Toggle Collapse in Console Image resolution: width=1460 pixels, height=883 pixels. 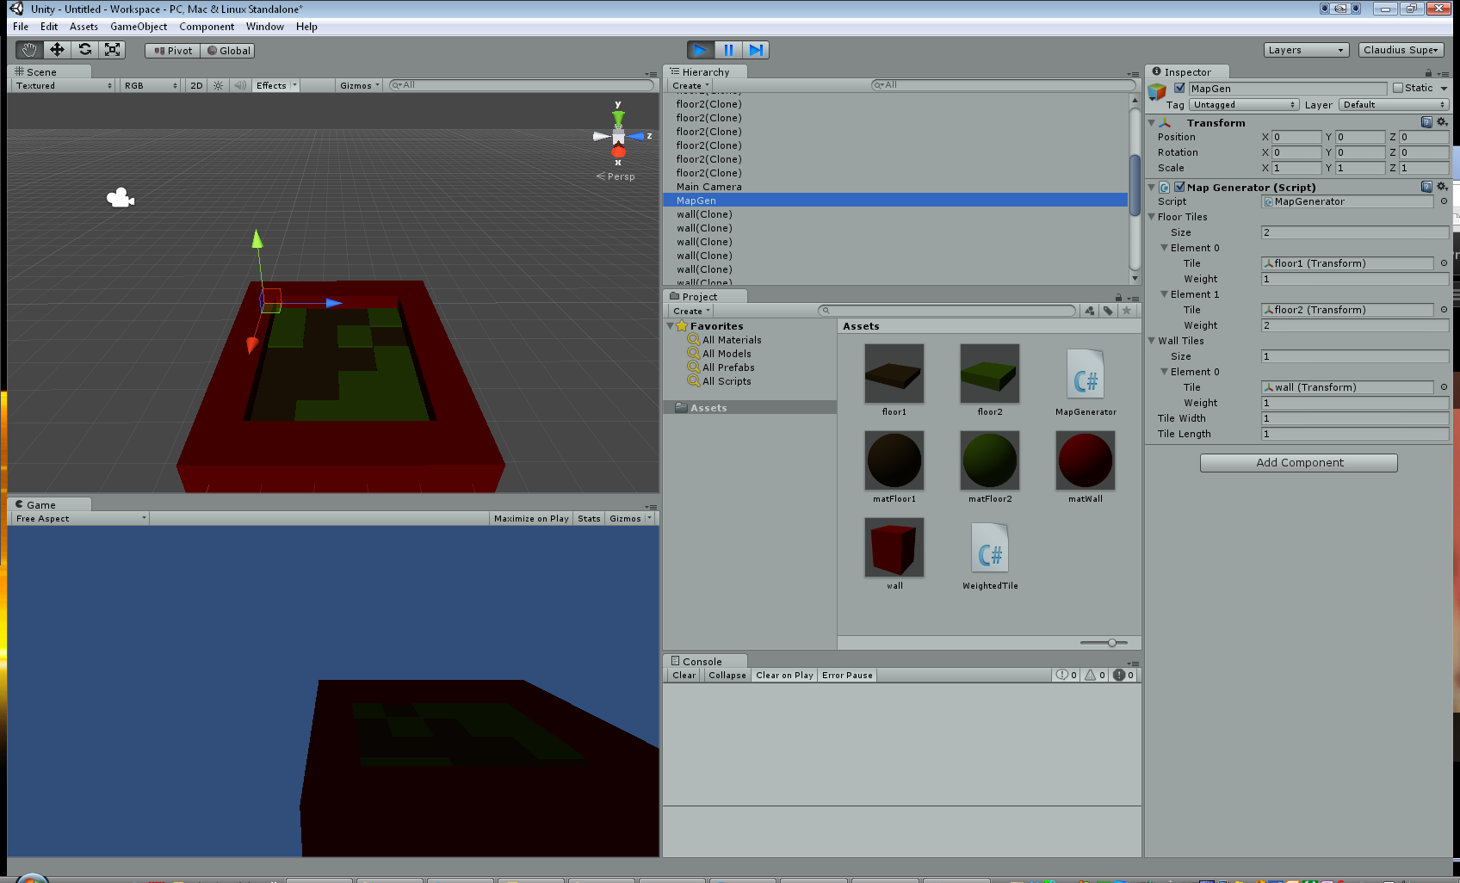tap(727, 676)
